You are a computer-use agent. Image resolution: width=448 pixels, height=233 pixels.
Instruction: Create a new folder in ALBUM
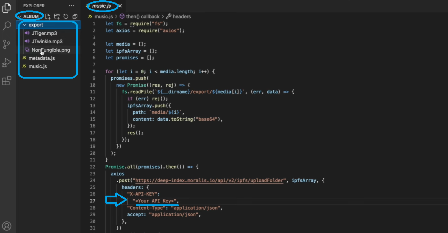pyautogui.click(x=57, y=16)
